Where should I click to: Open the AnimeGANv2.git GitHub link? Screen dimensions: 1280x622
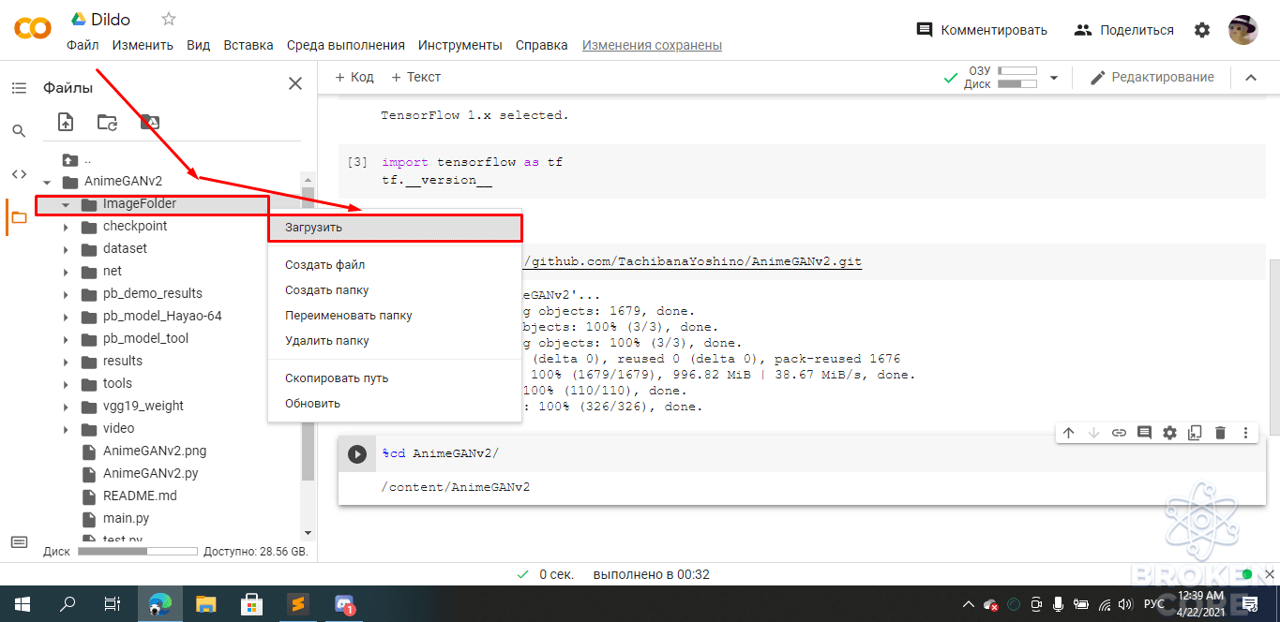(x=693, y=262)
